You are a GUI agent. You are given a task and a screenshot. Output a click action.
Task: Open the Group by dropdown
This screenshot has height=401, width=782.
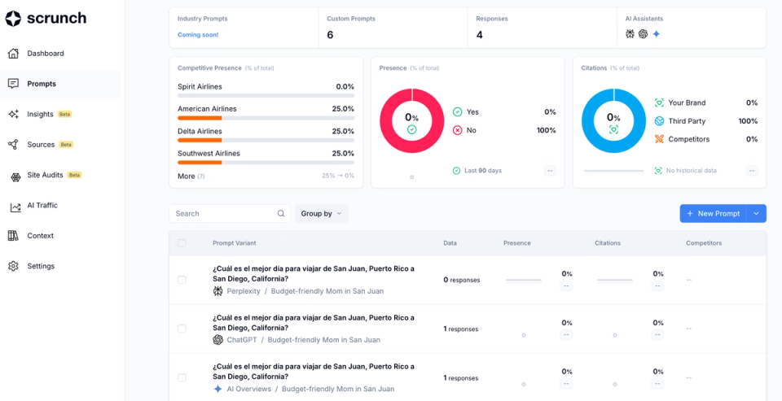(322, 214)
